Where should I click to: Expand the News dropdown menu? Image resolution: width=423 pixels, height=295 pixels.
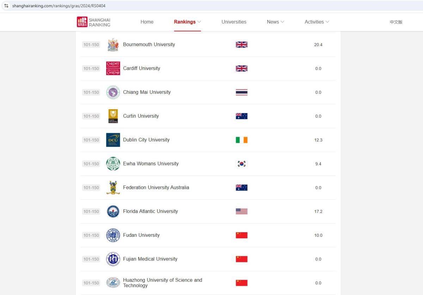pos(276,22)
